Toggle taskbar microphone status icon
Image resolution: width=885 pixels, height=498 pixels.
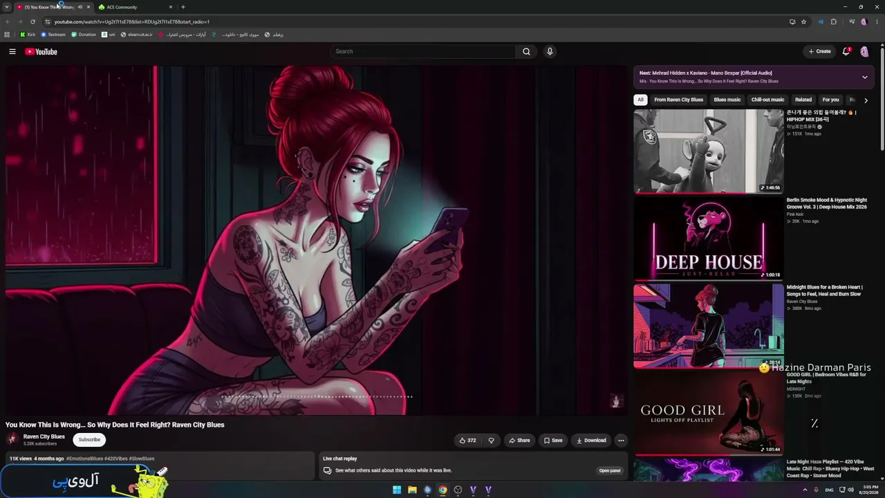pyautogui.click(x=817, y=490)
